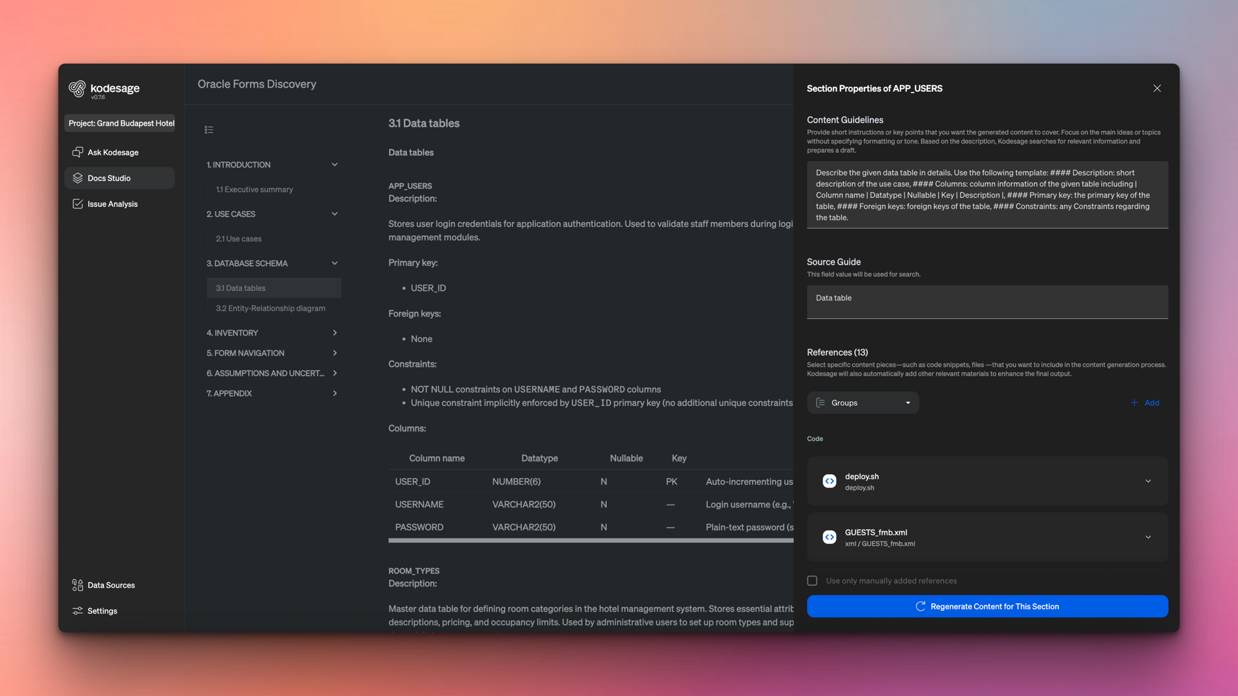Open the 1.1 Executive summary item
This screenshot has width=1238, height=696.
(254, 190)
